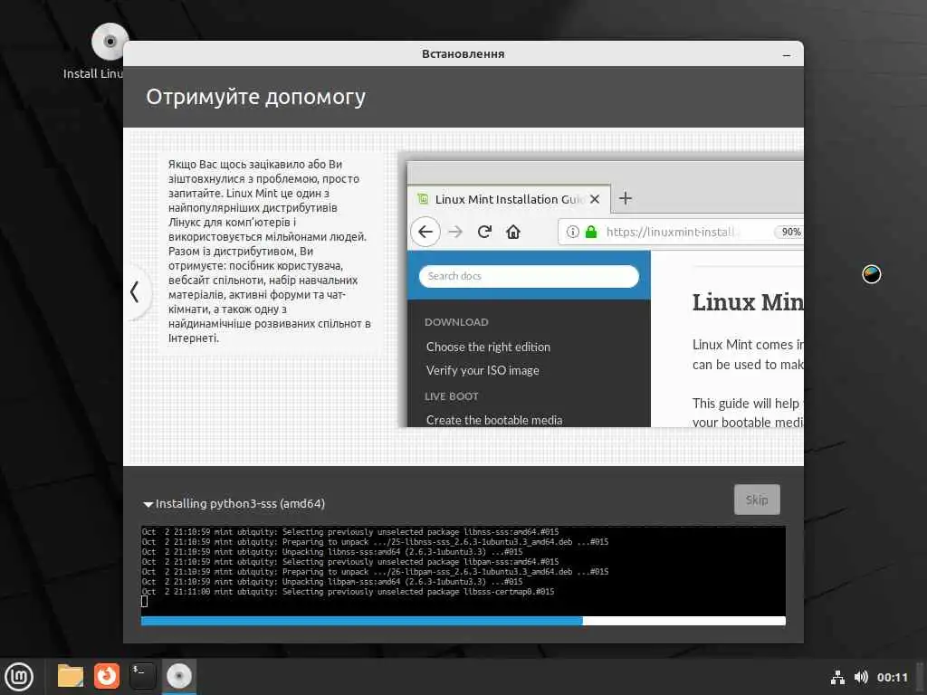
Task: Open the terminal from the taskbar
Action: [142, 676]
